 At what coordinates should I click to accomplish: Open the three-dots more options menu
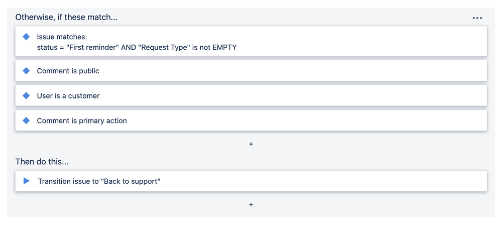click(x=477, y=18)
